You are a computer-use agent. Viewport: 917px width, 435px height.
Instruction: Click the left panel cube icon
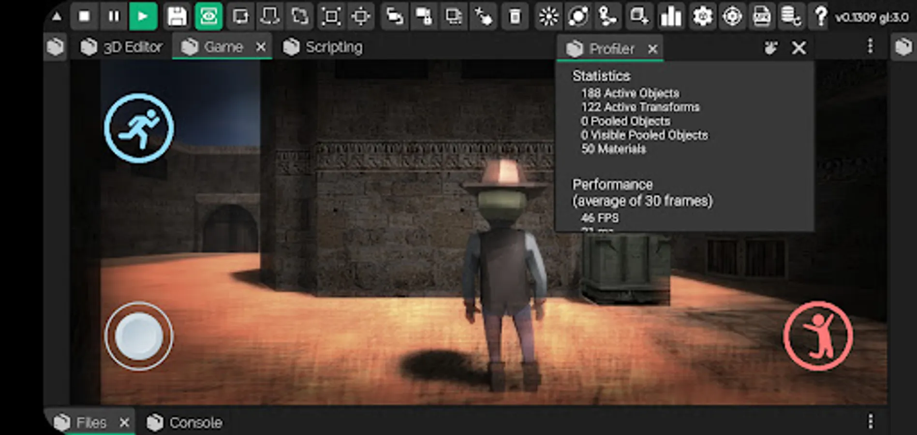coord(55,47)
